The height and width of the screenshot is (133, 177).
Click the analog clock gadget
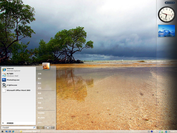pyautogui.click(x=167, y=14)
